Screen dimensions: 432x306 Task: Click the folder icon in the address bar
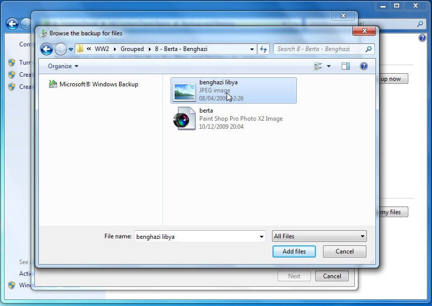point(80,49)
